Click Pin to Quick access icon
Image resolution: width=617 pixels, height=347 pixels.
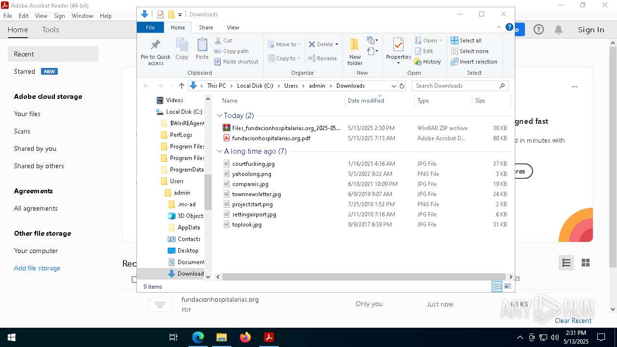155,52
